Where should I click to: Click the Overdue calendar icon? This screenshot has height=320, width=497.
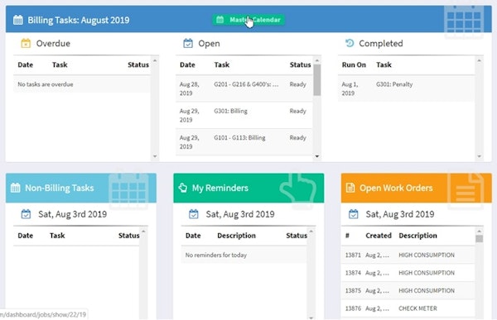point(26,43)
